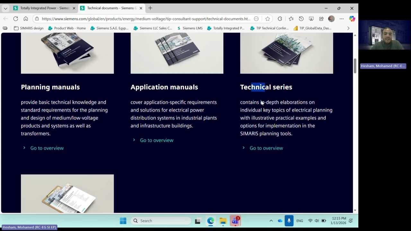
Task: Open TIP Technical Conference bookmark
Action: tap(269, 28)
